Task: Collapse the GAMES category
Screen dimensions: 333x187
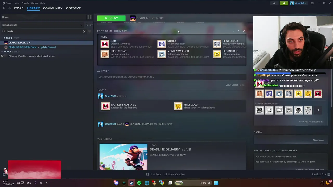Action: [x=2, y=38]
